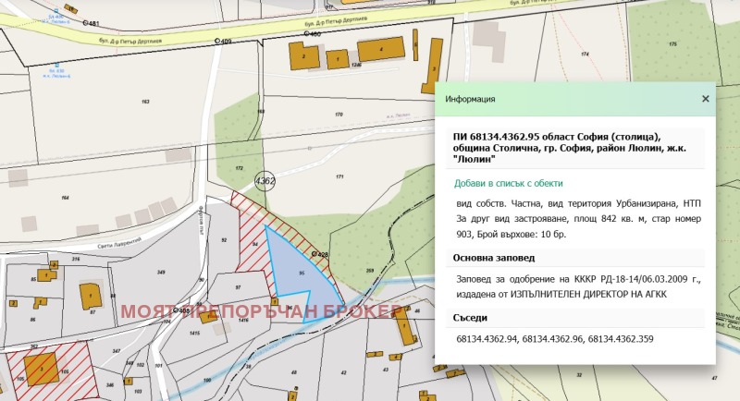Viewport: 740px width, 401px height.
Task: Click geodetic point marker 408
Action: tap(175, 310)
